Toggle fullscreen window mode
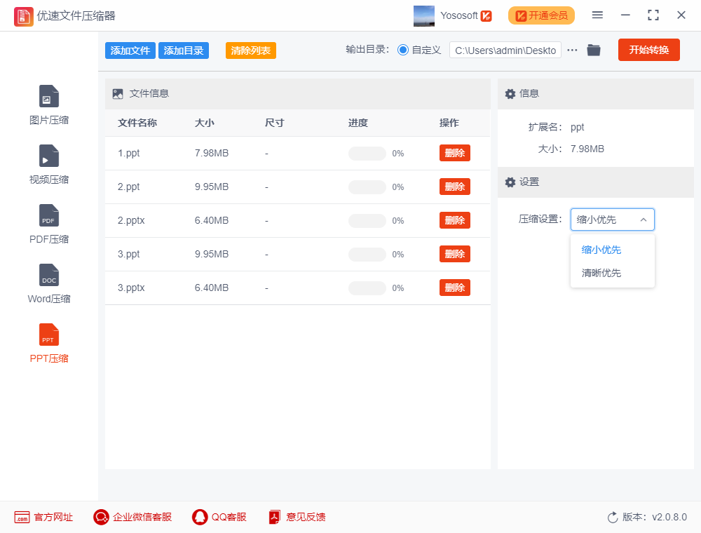The image size is (701, 533). click(653, 15)
